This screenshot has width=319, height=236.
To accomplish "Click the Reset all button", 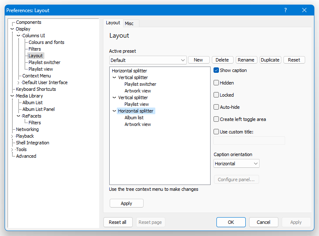I will click(x=118, y=222).
